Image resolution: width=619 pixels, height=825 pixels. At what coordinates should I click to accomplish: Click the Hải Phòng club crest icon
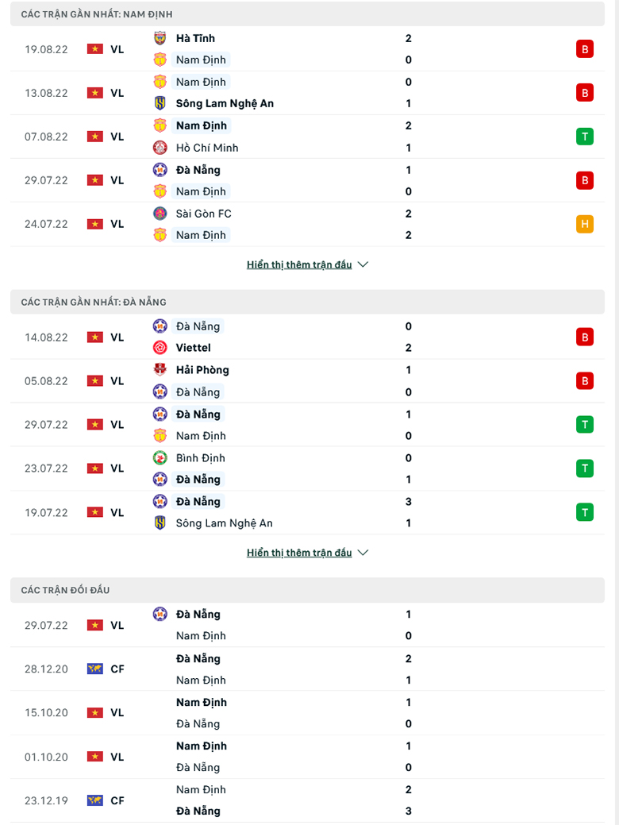160,369
